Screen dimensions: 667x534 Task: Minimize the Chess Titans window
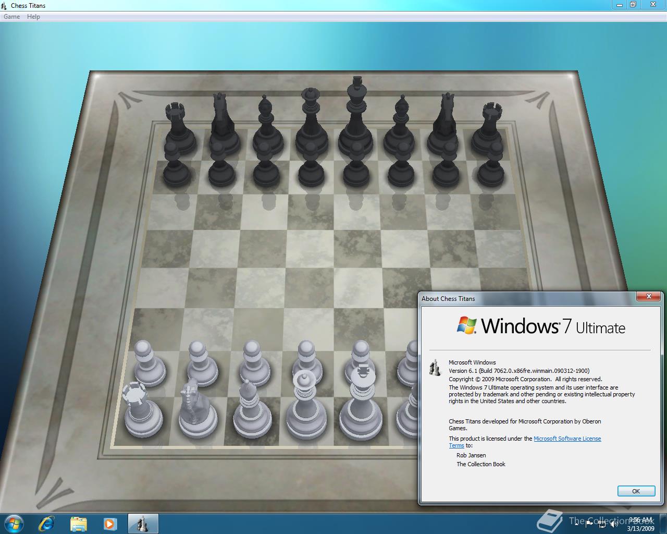[619, 4]
